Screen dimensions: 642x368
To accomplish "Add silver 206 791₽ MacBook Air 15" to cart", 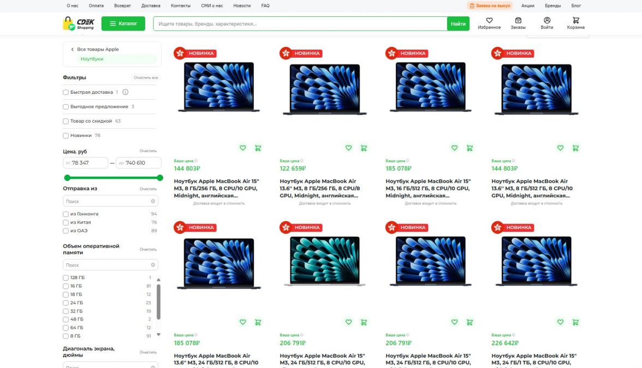I will 364,322.
